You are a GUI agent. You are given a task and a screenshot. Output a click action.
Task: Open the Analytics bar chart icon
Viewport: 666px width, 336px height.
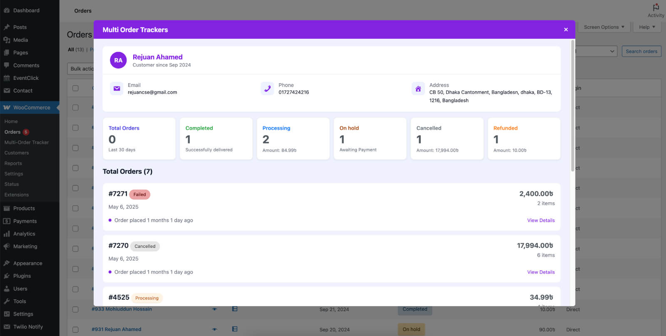click(x=7, y=234)
